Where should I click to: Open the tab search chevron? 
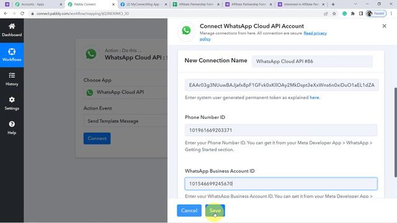coord(355,4)
